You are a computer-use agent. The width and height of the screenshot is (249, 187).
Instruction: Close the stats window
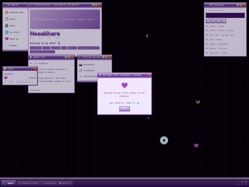[35, 69]
